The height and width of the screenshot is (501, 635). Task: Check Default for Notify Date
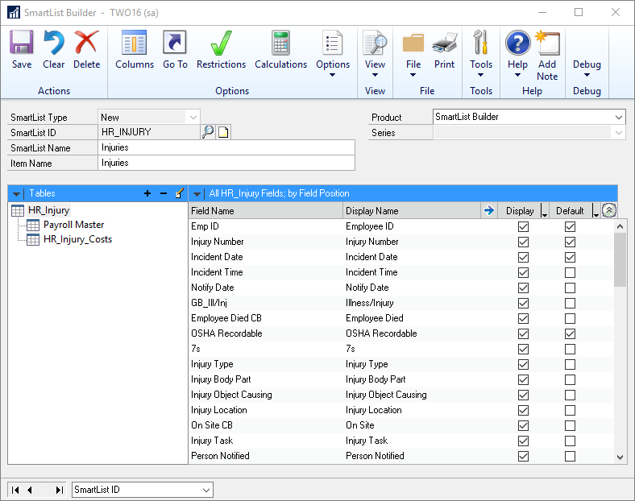(570, 288)
